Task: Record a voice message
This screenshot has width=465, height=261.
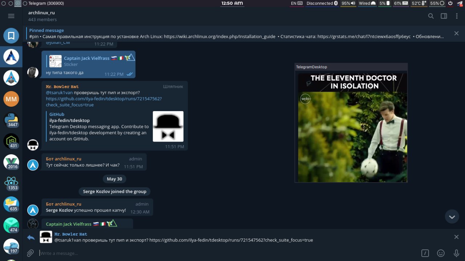Action: pyautogui.click(x=456, y=253)
